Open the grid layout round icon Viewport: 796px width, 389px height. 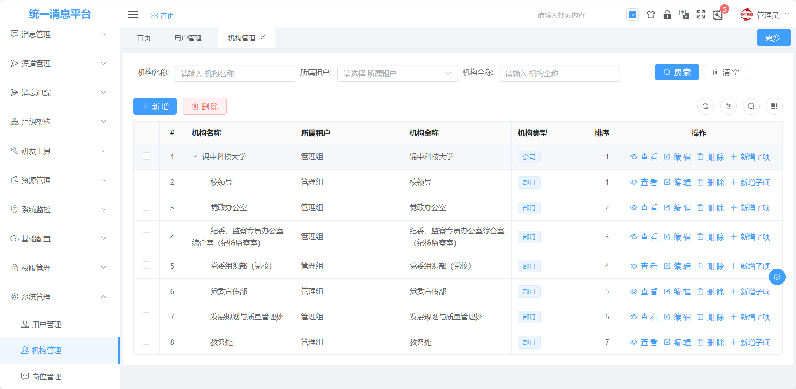click(774, 106)
